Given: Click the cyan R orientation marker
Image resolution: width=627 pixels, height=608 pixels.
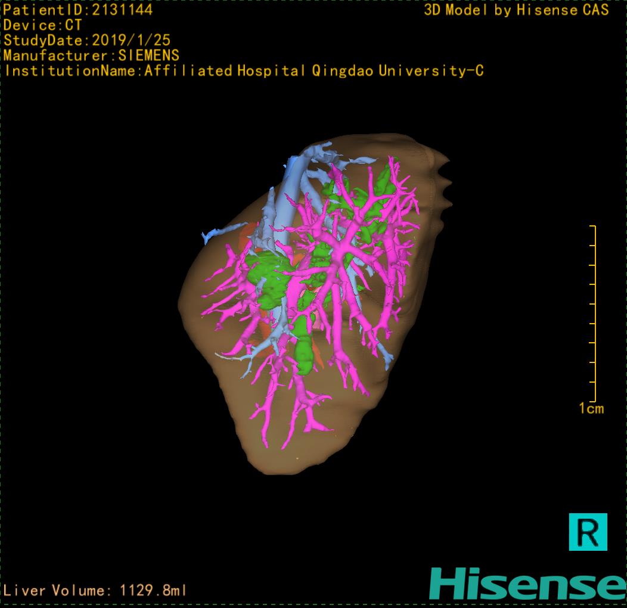Looking at the screenshot, I should click(x=588, y=531).
